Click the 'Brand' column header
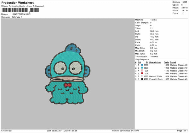The image size is (189, 133). pos(173,62)
